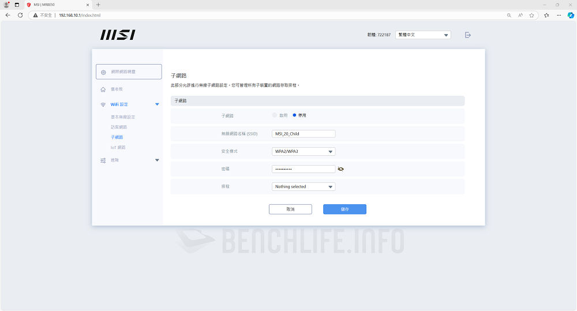Open the network setup wizard button
Viewport: 577px width, 311px height.
click(129, 72)
